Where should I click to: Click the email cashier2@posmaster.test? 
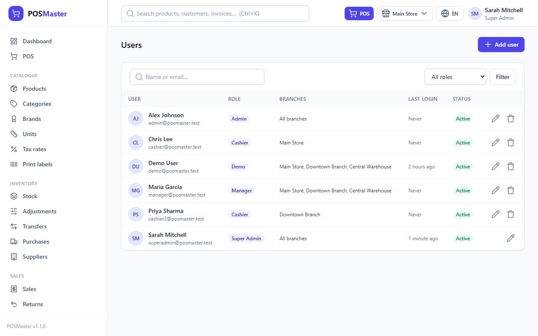[176, 219]
